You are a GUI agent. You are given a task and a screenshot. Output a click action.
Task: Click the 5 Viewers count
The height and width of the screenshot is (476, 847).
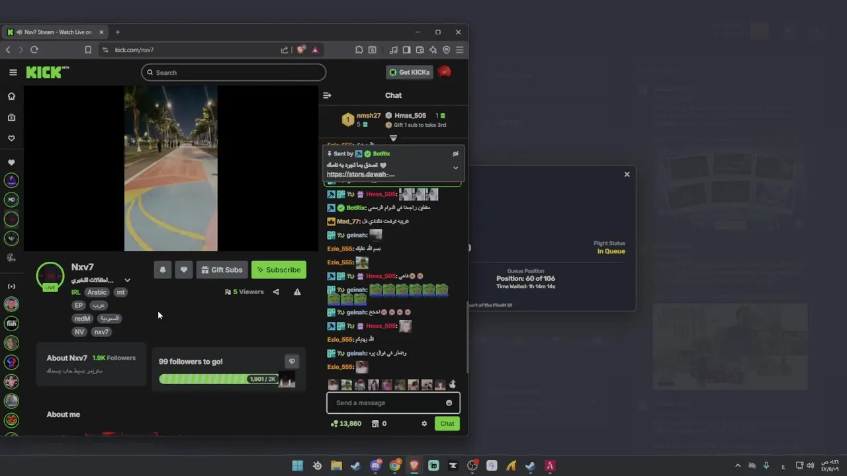[244, 292]
